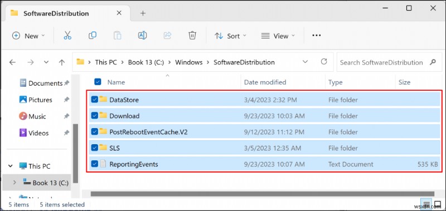Viewport: 446px width, 211px height.
Task: Expand chevron after Windows in breadcrumb
Action: [x=208, y=62]
